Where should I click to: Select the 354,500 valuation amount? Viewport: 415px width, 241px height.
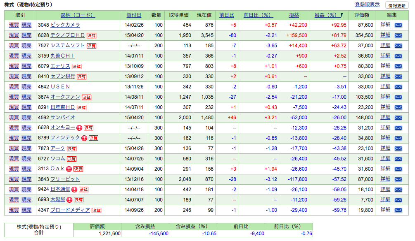pyautogui.click(x=364, y=35)
